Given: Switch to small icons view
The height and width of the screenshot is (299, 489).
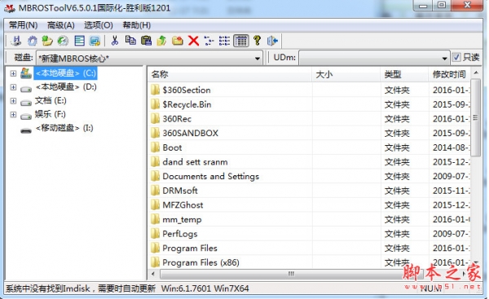Looking at the screenshot, I should [209, 41].
